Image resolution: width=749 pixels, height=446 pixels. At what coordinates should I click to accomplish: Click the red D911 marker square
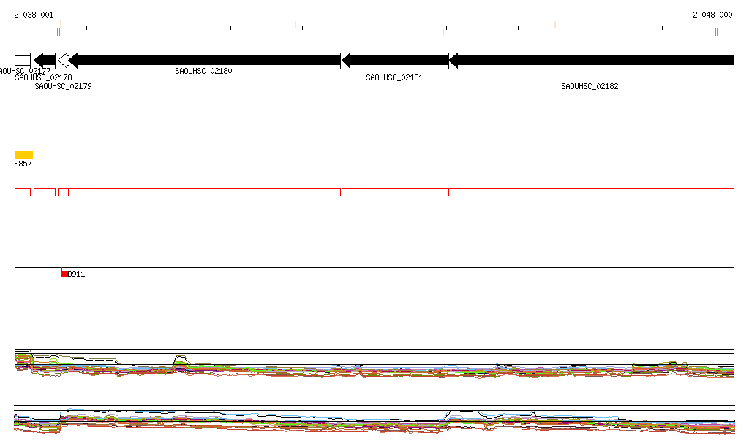pyautogui.click(x=65, y=274)
